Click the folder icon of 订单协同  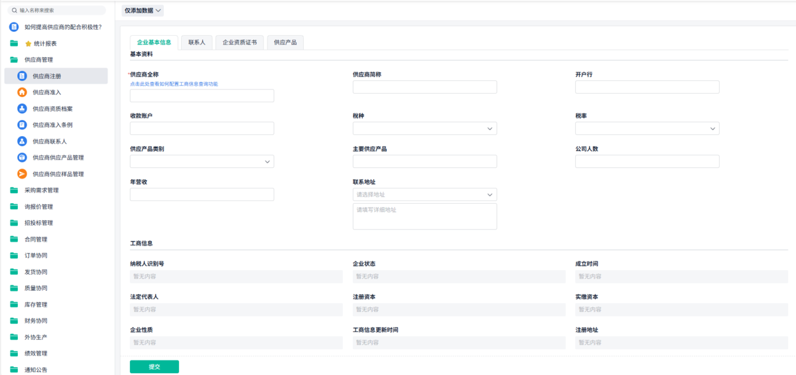[14, 256]
